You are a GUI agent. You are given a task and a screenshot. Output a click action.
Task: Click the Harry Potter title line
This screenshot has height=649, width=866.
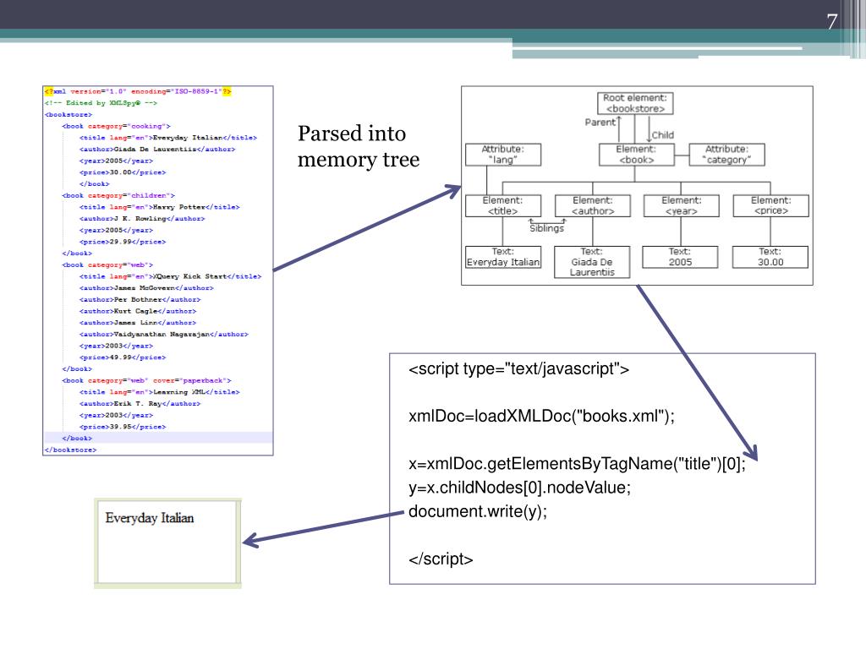coord(159,208)
